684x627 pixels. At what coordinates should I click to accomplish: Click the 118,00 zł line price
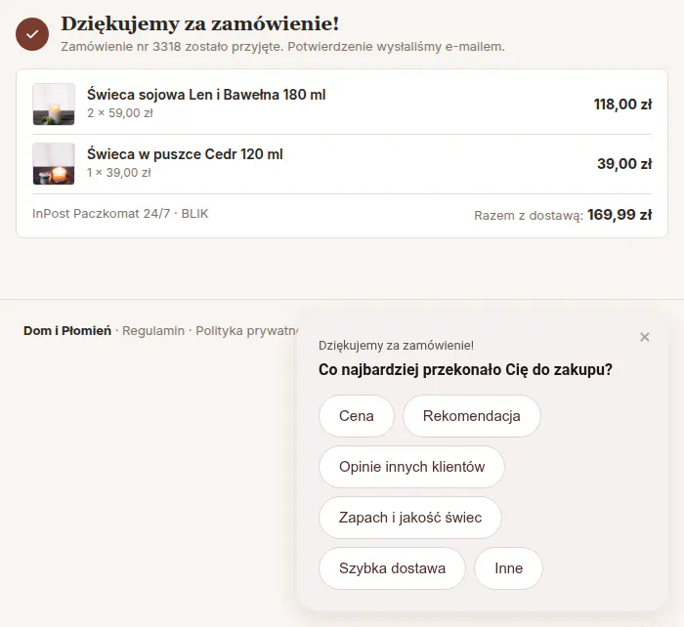(x=622, y=104)
